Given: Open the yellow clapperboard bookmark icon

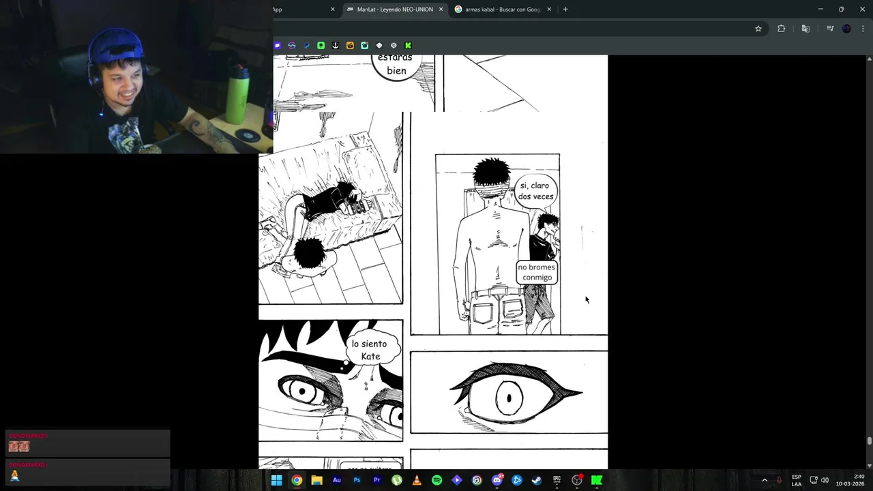Looking at the screenshot, I should pos(350,46).
